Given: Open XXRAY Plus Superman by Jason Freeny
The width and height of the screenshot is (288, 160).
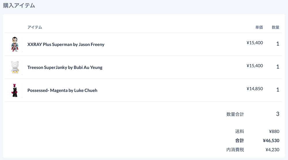Looking at the screenshot, I should point(66,45).
